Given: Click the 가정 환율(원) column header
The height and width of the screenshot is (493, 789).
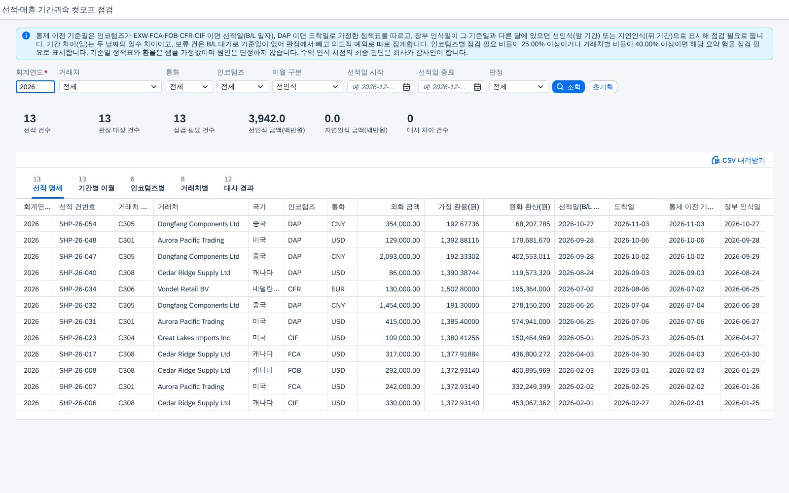Looking at the screenshot, I should (x=454, y=207).
